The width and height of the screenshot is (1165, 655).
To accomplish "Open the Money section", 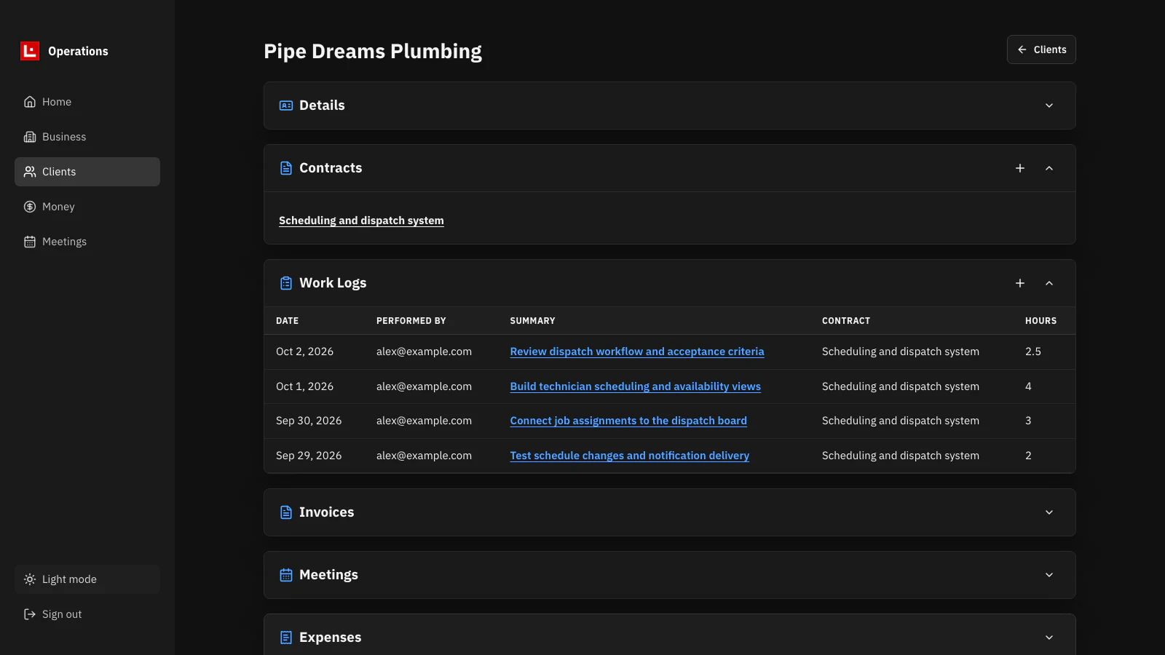I will point(87,207).
